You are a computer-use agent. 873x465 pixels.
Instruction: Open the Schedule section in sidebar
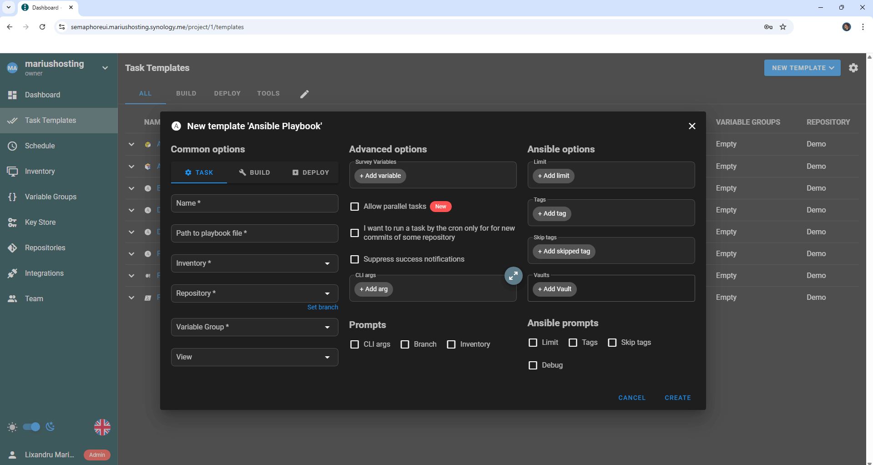point(40,146)
